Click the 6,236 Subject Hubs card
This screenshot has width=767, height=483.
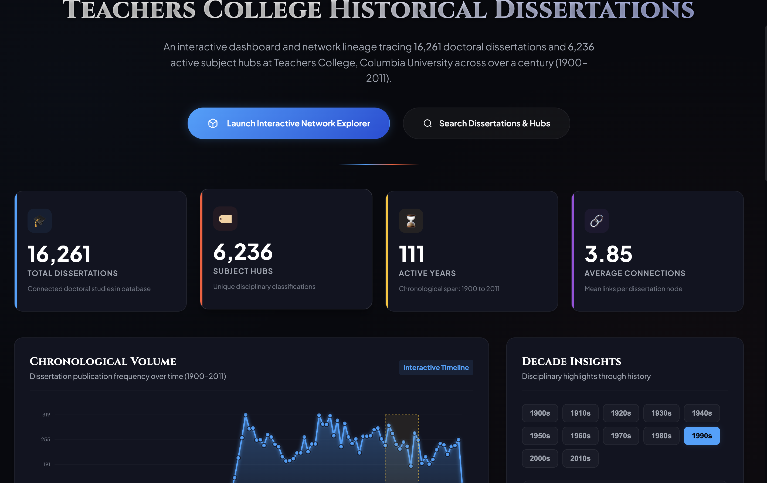click(x=286, y=249)
